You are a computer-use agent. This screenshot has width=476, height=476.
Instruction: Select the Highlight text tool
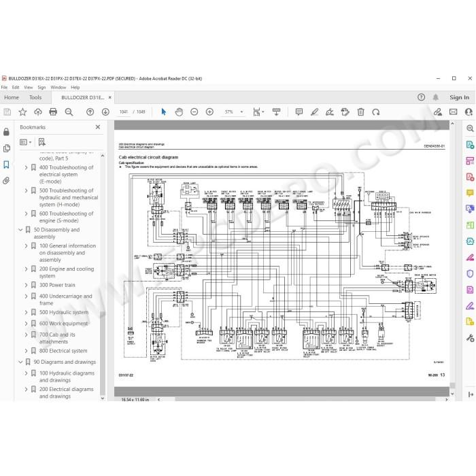[314, 112]
